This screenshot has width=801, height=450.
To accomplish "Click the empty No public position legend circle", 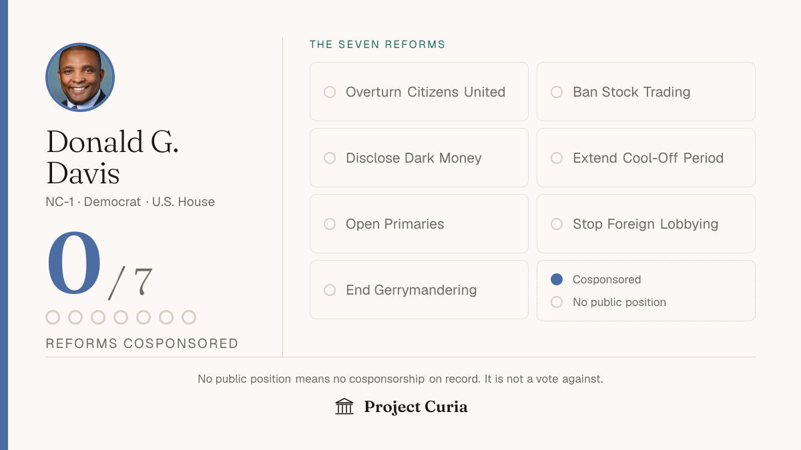I will click(x=557, y=302).
